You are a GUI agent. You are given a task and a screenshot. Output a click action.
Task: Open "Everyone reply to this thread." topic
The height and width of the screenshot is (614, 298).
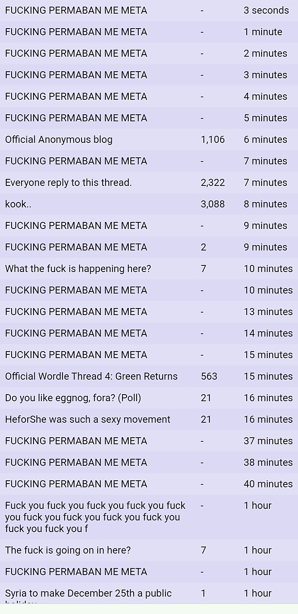pyautogui.click(x=68, y=183)
